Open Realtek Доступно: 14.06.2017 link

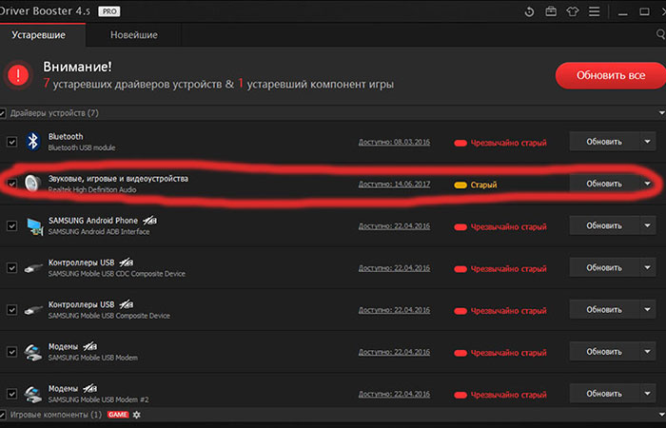394,184
